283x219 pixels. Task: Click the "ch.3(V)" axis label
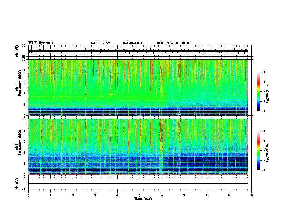click(x=17, y=184)
